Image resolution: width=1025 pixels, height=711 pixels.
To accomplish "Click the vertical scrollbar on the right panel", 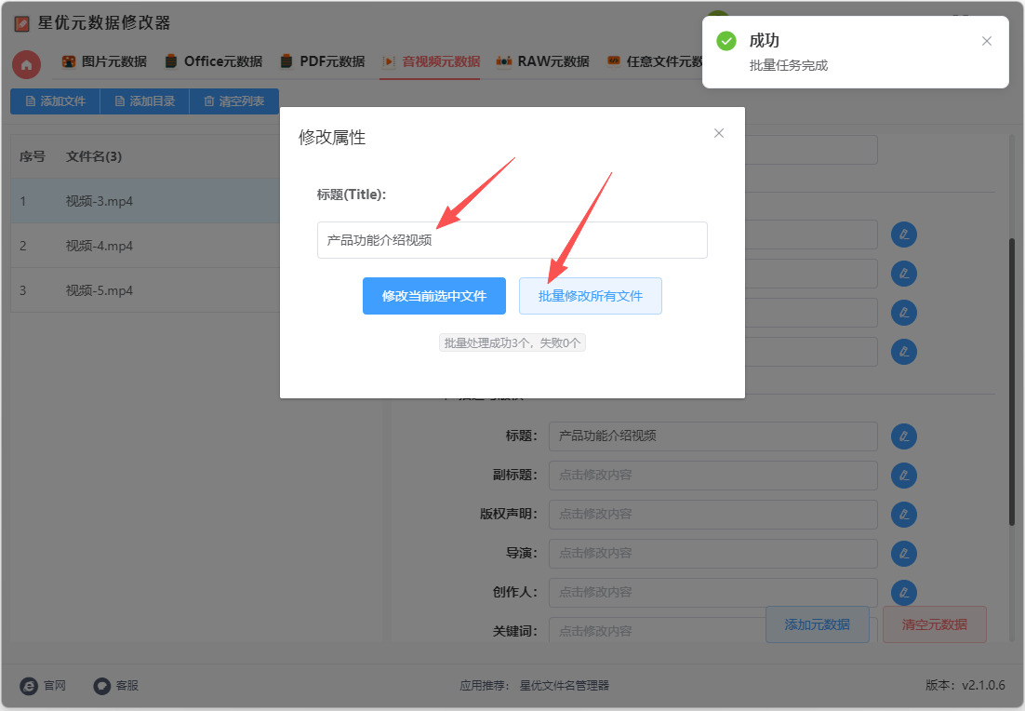I will pos(1011,382).
